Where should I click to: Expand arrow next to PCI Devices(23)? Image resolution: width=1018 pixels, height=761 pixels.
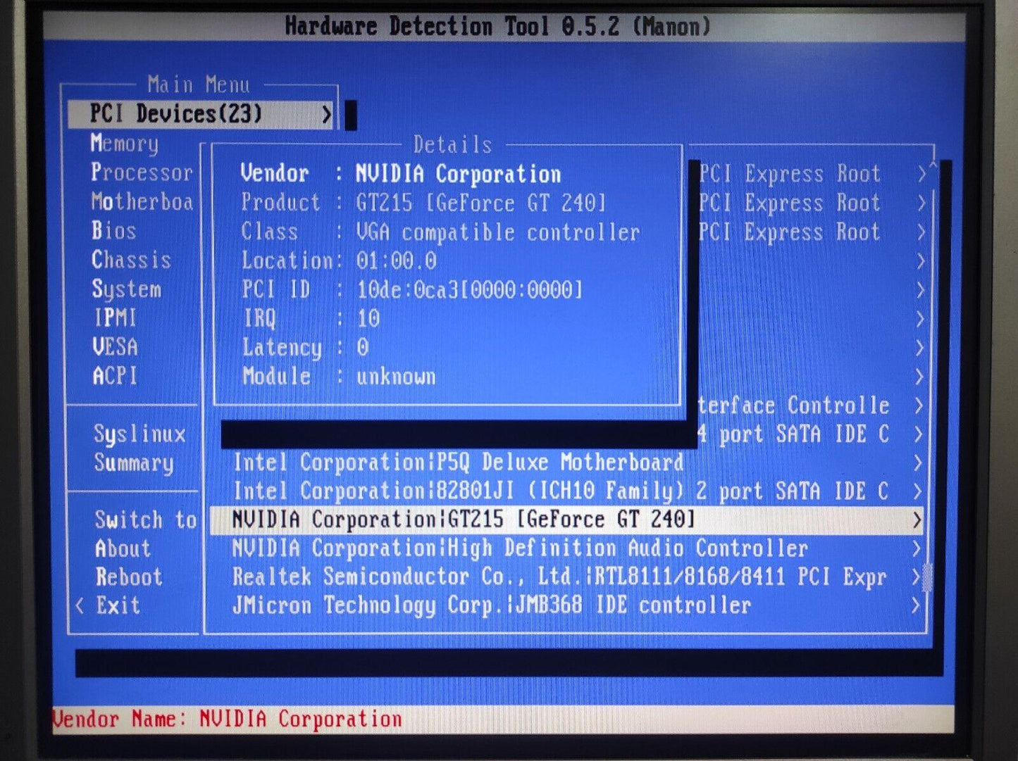pos(326,114)
